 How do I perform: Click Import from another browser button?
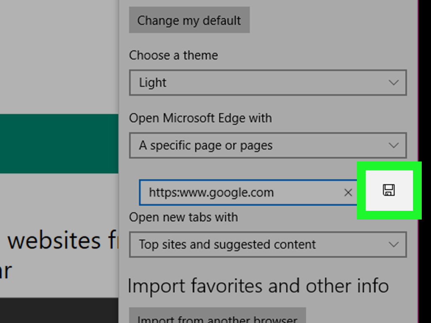click(x=217, y=315)
